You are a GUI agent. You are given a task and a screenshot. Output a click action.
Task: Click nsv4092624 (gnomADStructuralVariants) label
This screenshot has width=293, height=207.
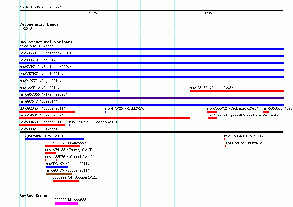tap(244, 115)
